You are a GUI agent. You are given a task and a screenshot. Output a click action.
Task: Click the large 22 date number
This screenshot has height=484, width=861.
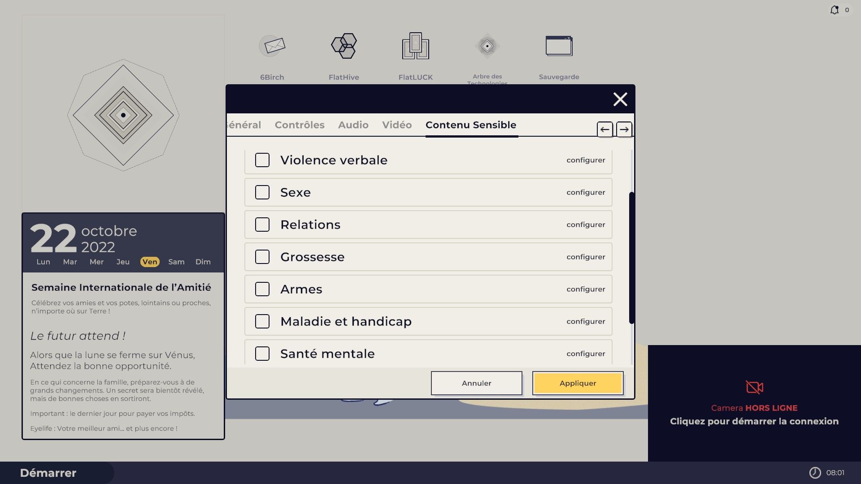53,238
